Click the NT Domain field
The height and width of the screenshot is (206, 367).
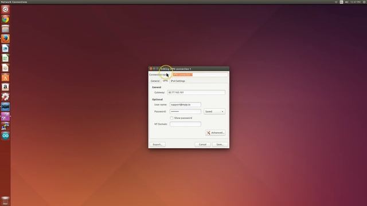(x=185, y=124)
